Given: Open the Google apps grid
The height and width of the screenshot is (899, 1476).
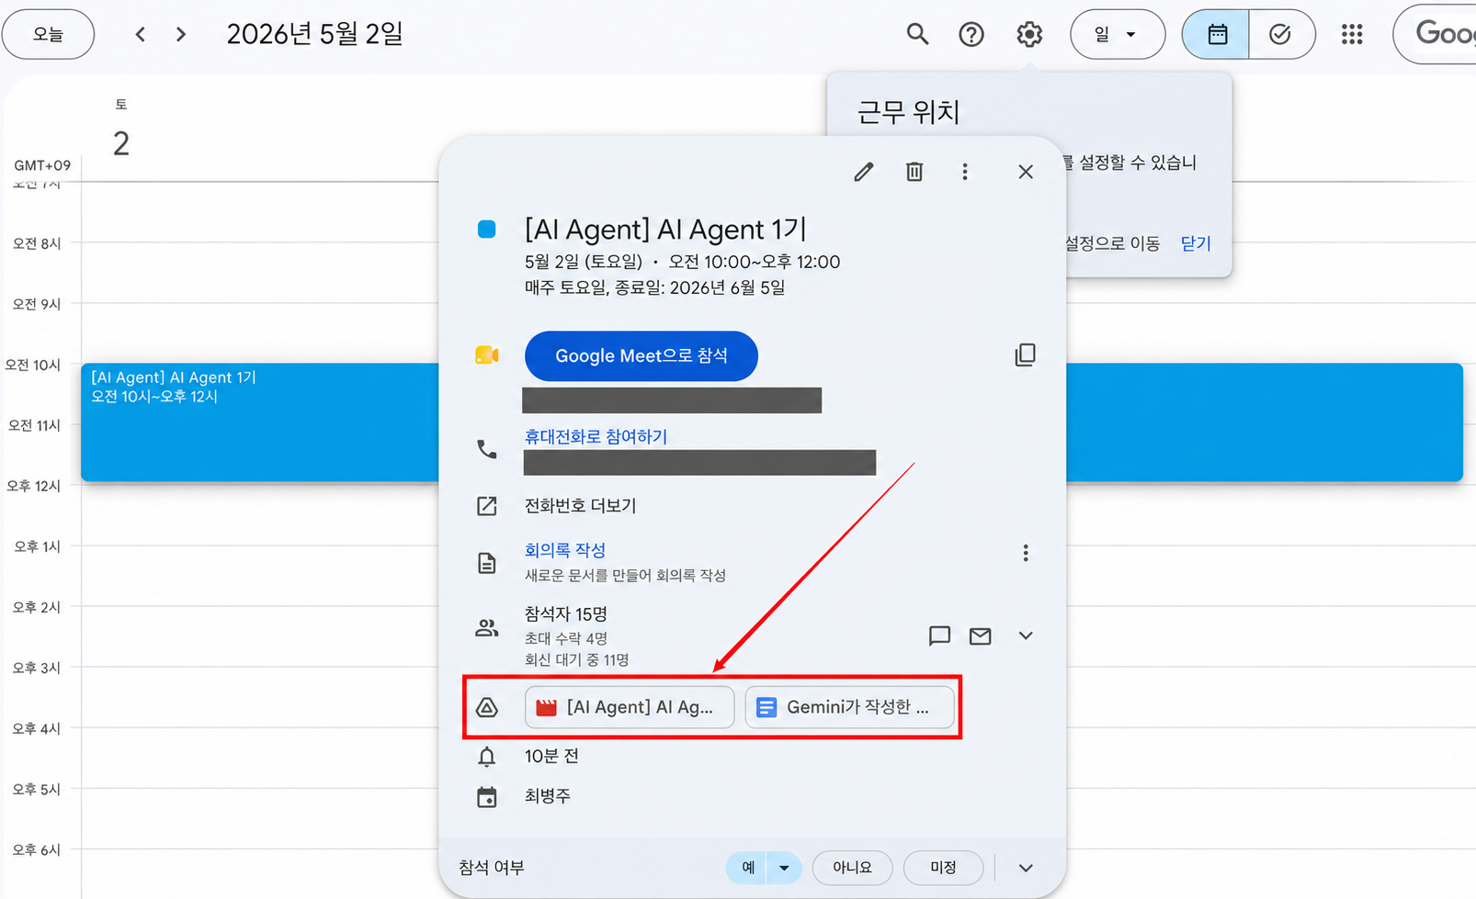Looking at the screenshot, I should 1352,35.
